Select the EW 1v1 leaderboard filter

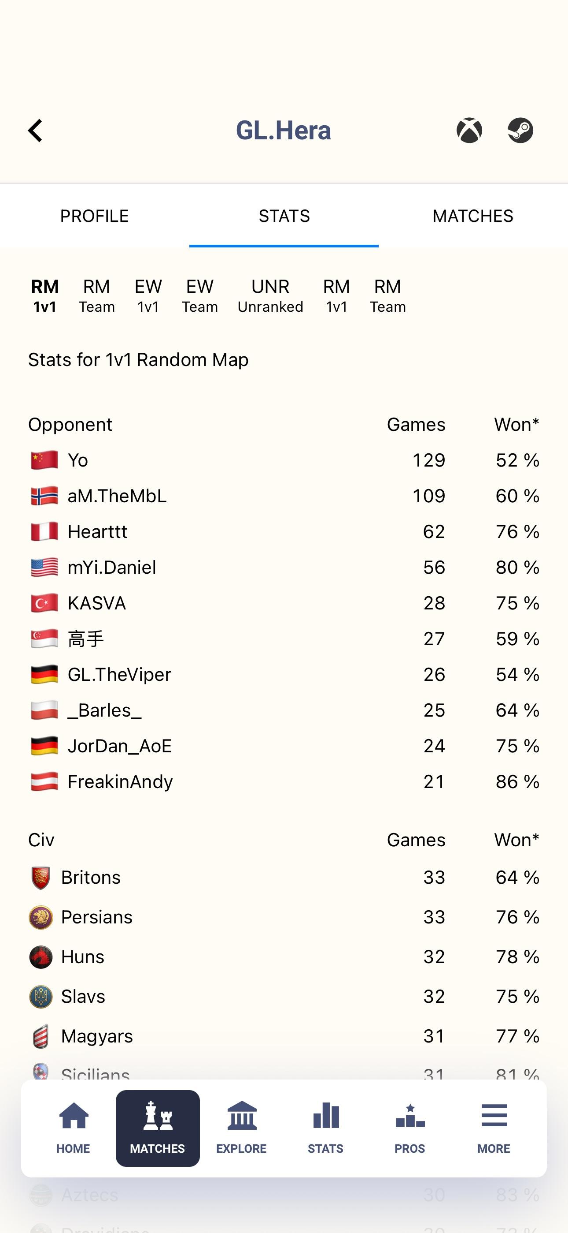pyautogui.click(x=148, y=295)
